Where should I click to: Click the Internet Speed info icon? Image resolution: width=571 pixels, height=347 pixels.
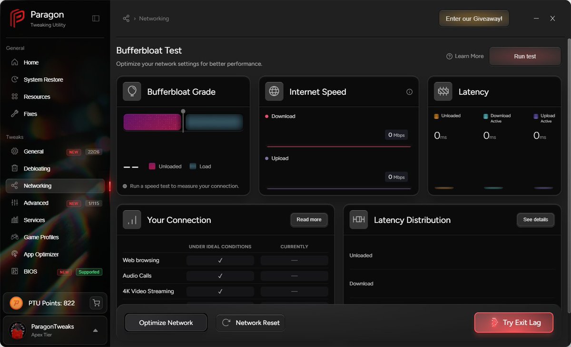point(409,92)
